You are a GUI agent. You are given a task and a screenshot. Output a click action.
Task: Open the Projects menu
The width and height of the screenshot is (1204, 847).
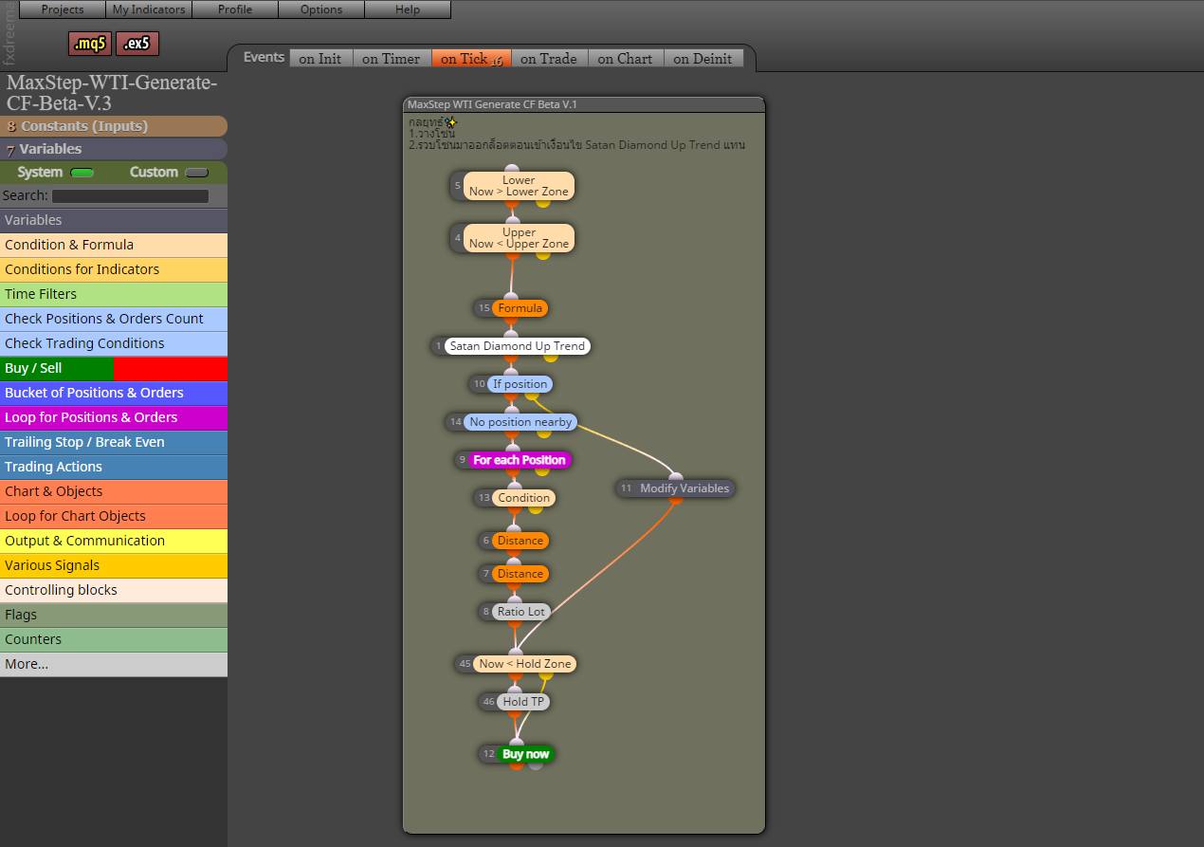(63, 9)
